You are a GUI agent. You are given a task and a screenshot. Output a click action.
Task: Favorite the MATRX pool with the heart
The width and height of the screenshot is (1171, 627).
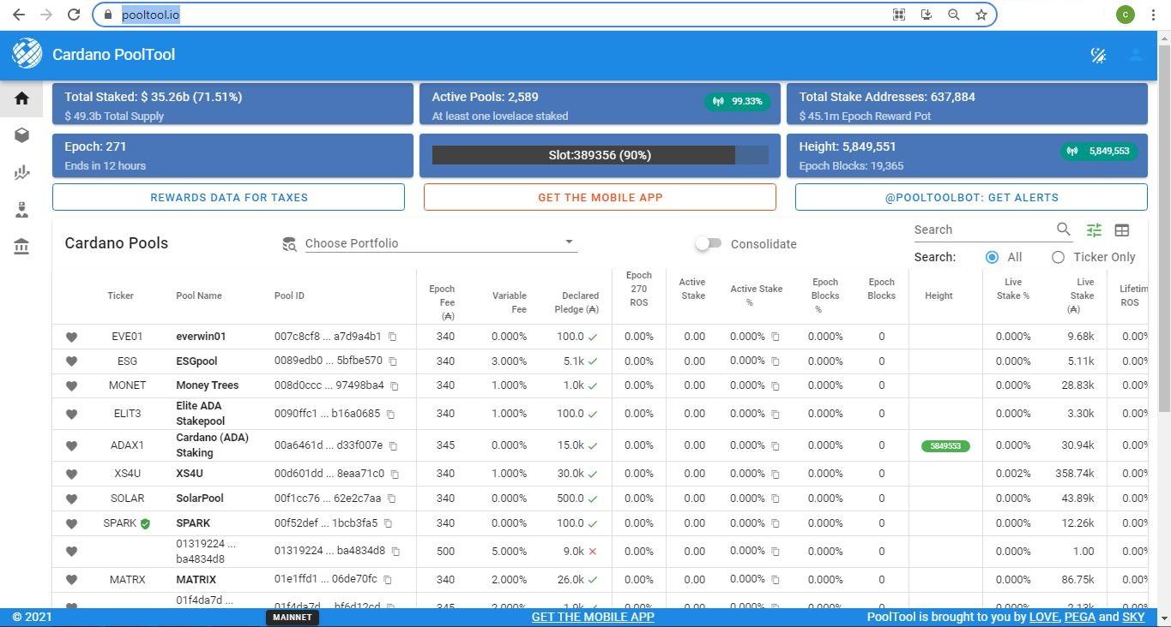[x=71, y=580]
